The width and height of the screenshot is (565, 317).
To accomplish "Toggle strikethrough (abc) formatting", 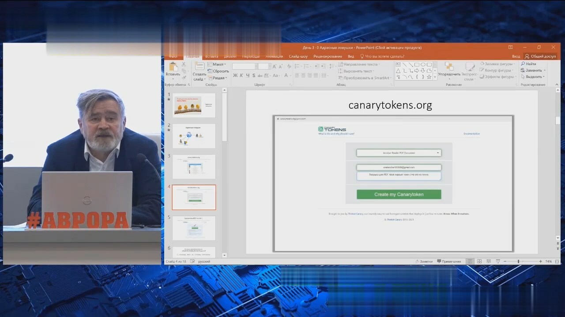I will point(260,75).
